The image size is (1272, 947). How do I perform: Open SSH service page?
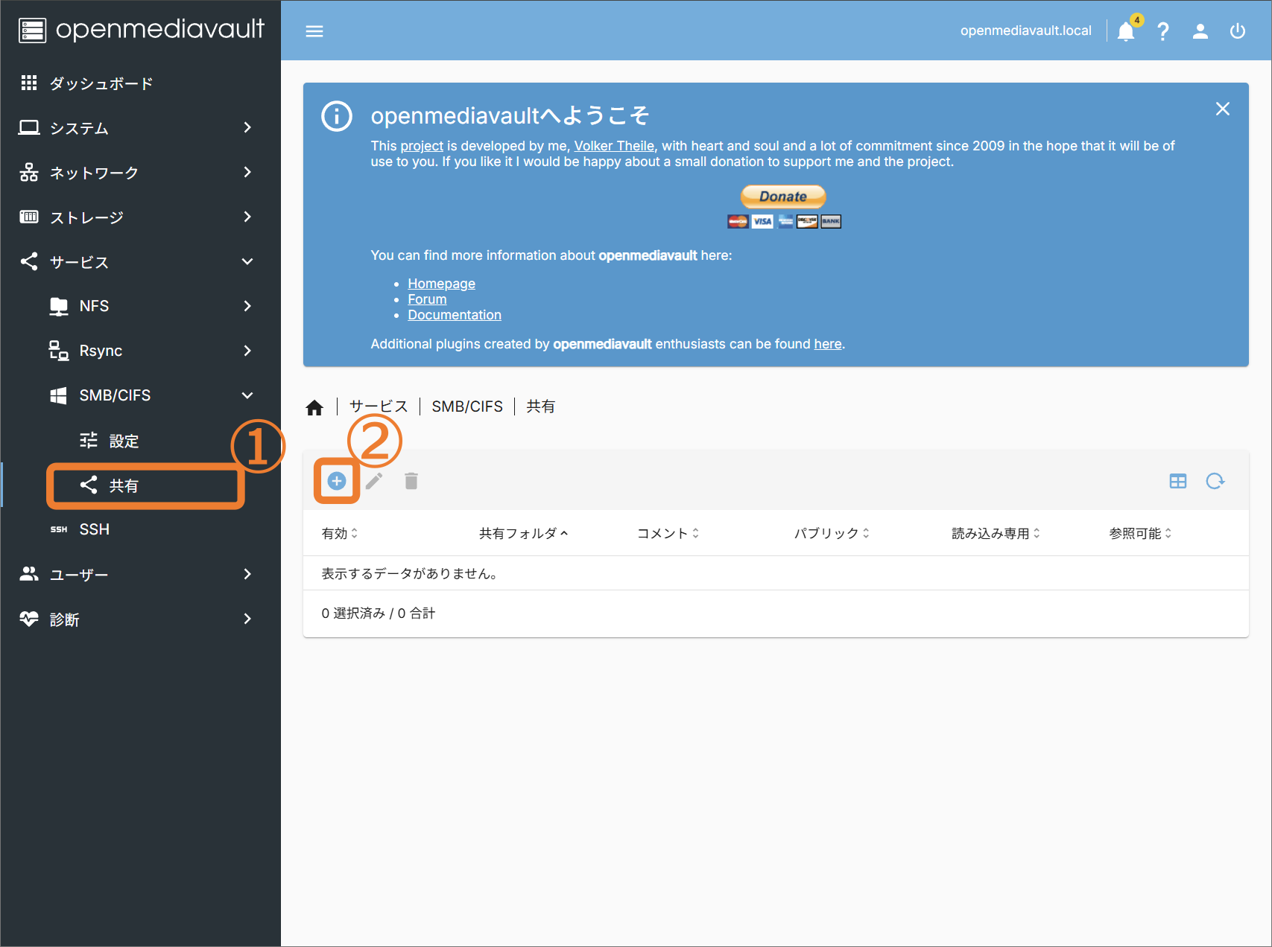(140, 529)
